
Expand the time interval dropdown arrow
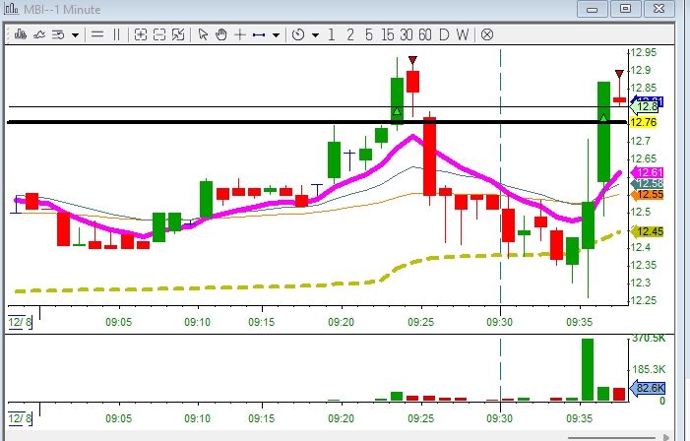(316, 35)
